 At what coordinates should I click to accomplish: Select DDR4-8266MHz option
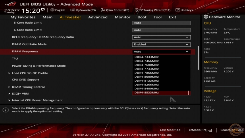161,85
